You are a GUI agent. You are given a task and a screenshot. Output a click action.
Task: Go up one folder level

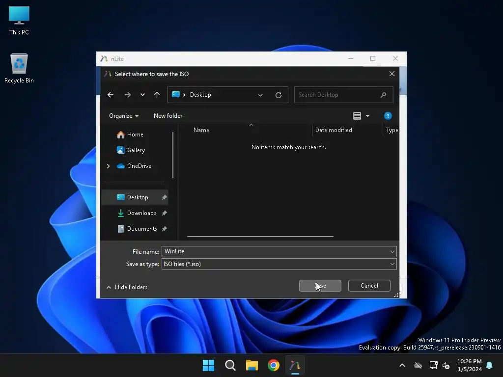[x=157, y=95]
